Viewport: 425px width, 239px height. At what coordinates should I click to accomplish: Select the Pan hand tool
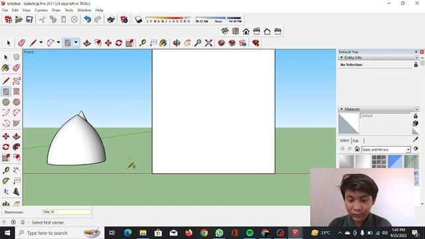click(x=187, y=42)
